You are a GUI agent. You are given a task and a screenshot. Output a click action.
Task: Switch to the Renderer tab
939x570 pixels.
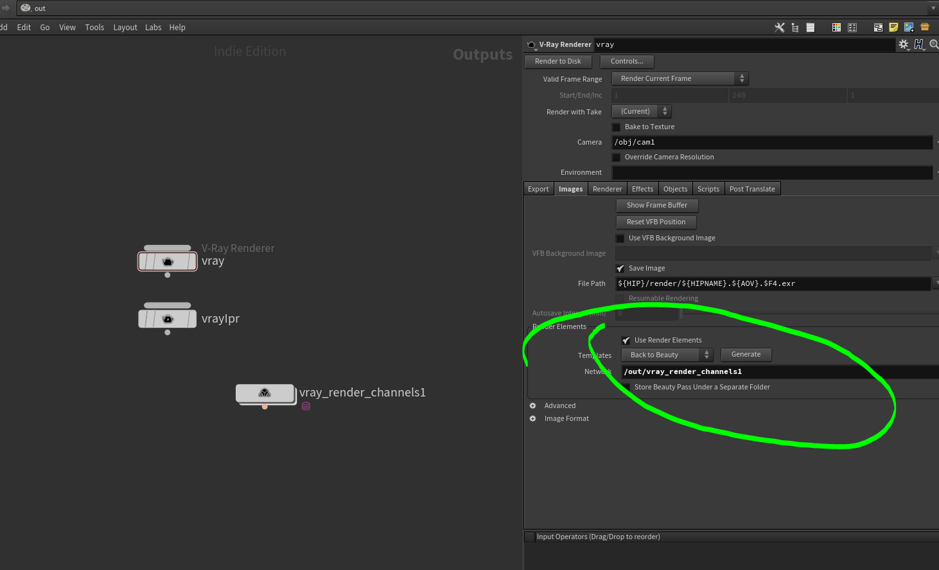point(607,189)
